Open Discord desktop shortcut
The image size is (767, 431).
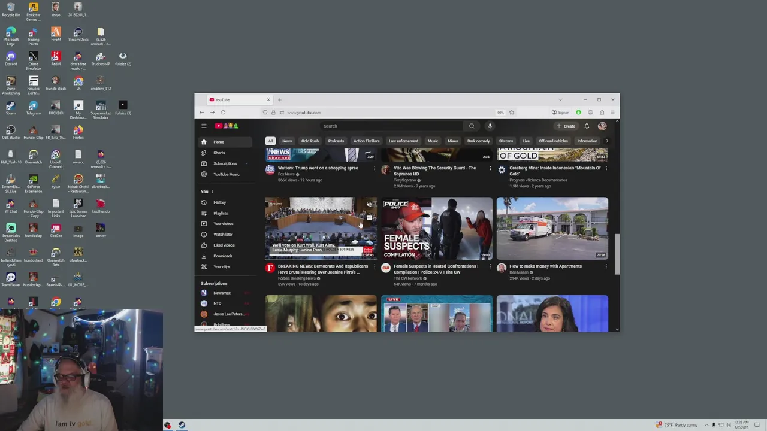(11, 59)
